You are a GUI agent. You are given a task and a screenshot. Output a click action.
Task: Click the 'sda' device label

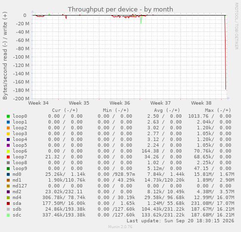[x=17, y=203]
